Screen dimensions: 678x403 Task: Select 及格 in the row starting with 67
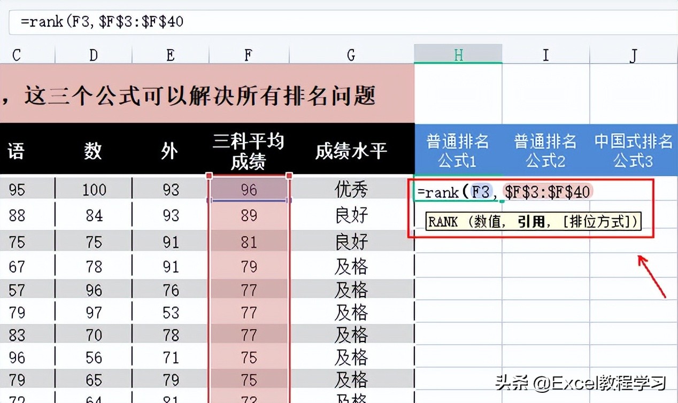tap(351, 266)
